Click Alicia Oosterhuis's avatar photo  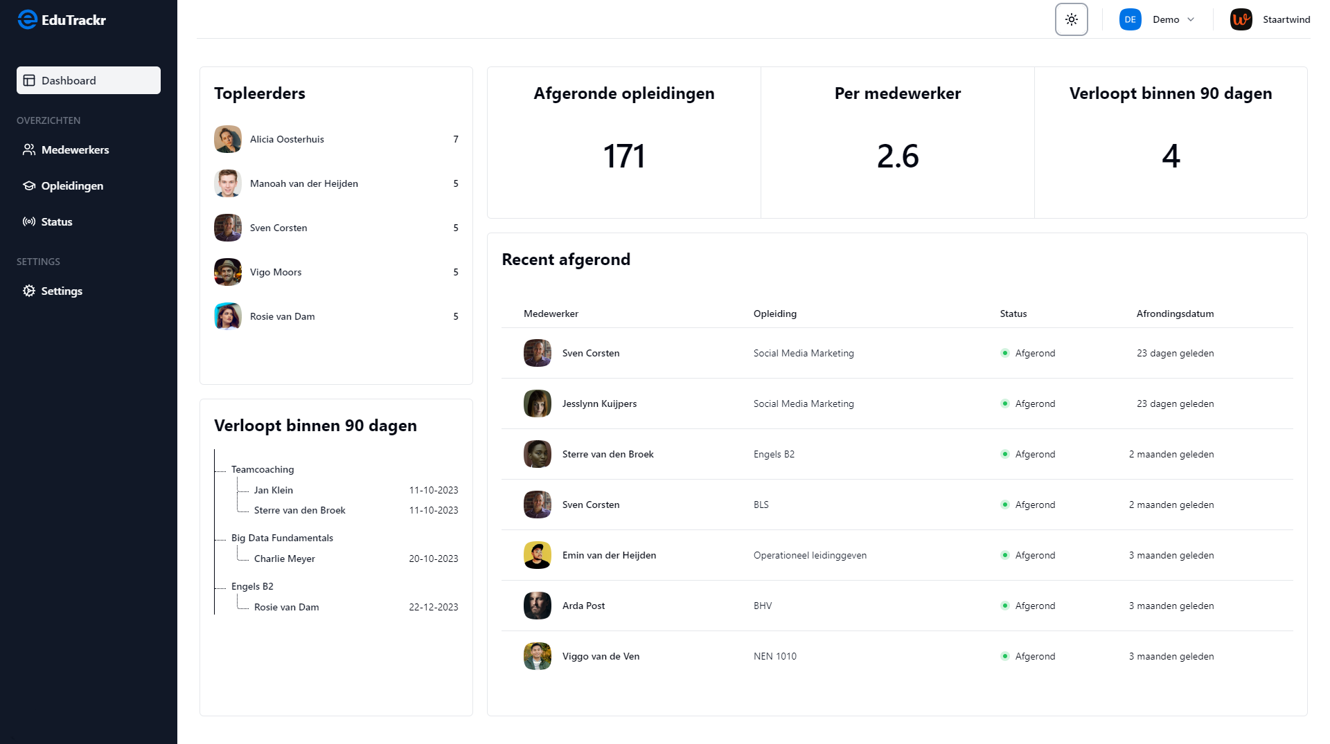pos(227,139)
